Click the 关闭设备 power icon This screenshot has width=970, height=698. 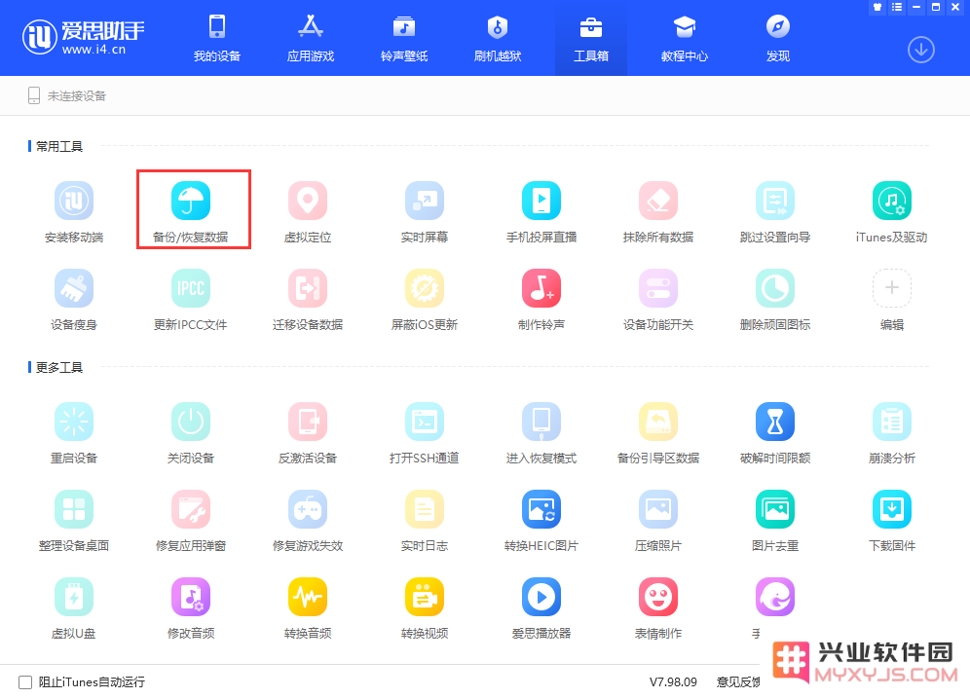click(191, 422)
